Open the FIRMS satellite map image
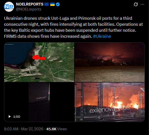 click(39, 62)
